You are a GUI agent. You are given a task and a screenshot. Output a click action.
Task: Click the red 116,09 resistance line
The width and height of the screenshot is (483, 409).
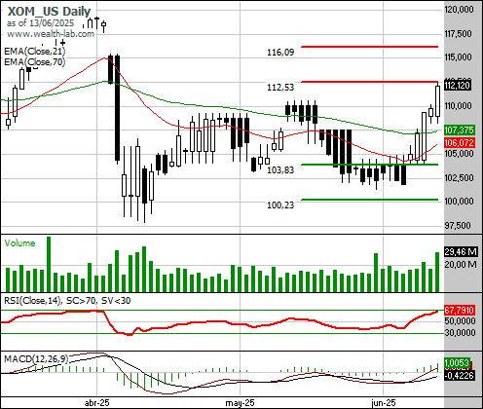pos(369,47)
